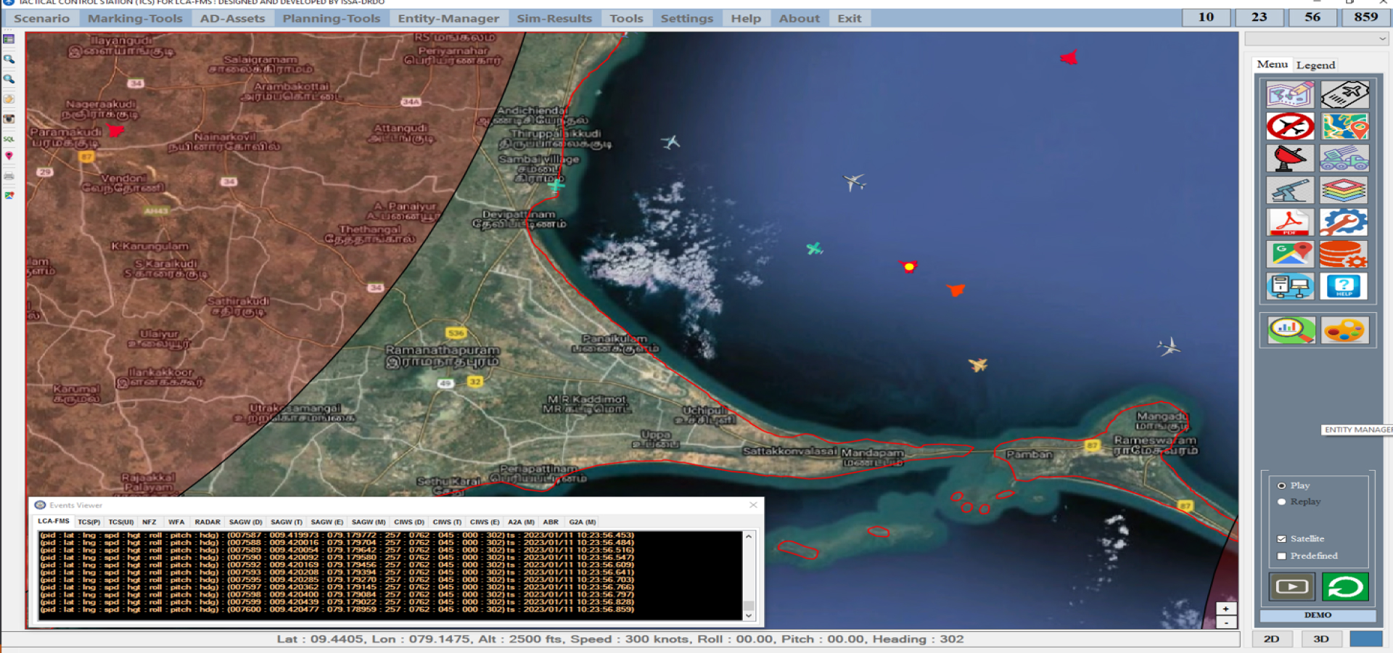Click the green refresh button
This screenshot has height=653, width=1393.
1345,586
